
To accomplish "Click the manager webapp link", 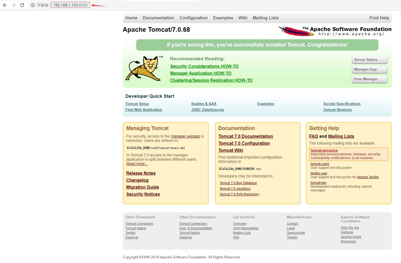I will (185, 136).
